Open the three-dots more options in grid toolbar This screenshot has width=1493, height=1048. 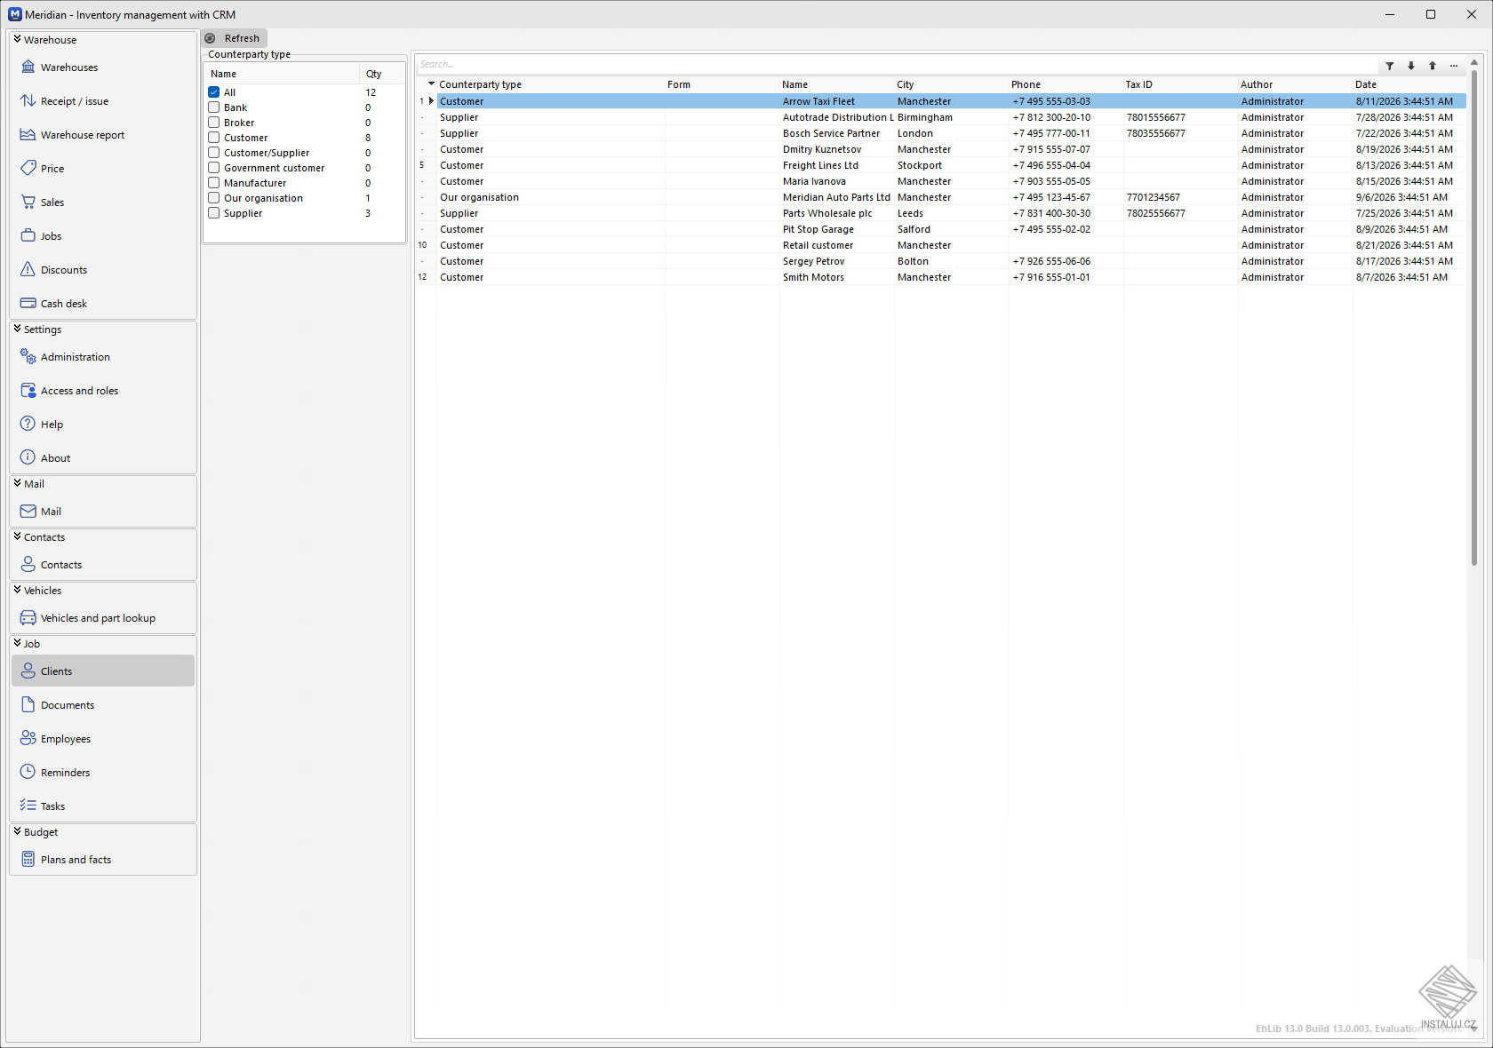pos(1454,66)
